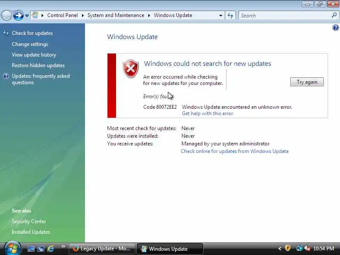Open View update history
Image resolution: width=340 pixels, height=255 pixels.
click(x=34, y=55)
